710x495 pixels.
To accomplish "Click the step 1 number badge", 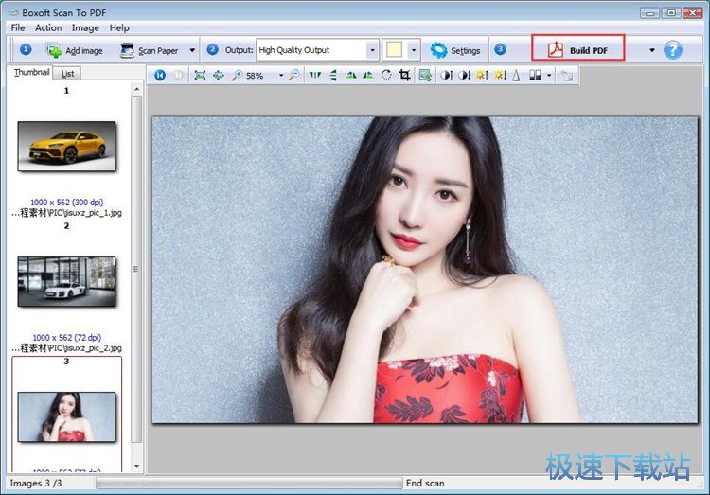I will (x=26, y=49).
